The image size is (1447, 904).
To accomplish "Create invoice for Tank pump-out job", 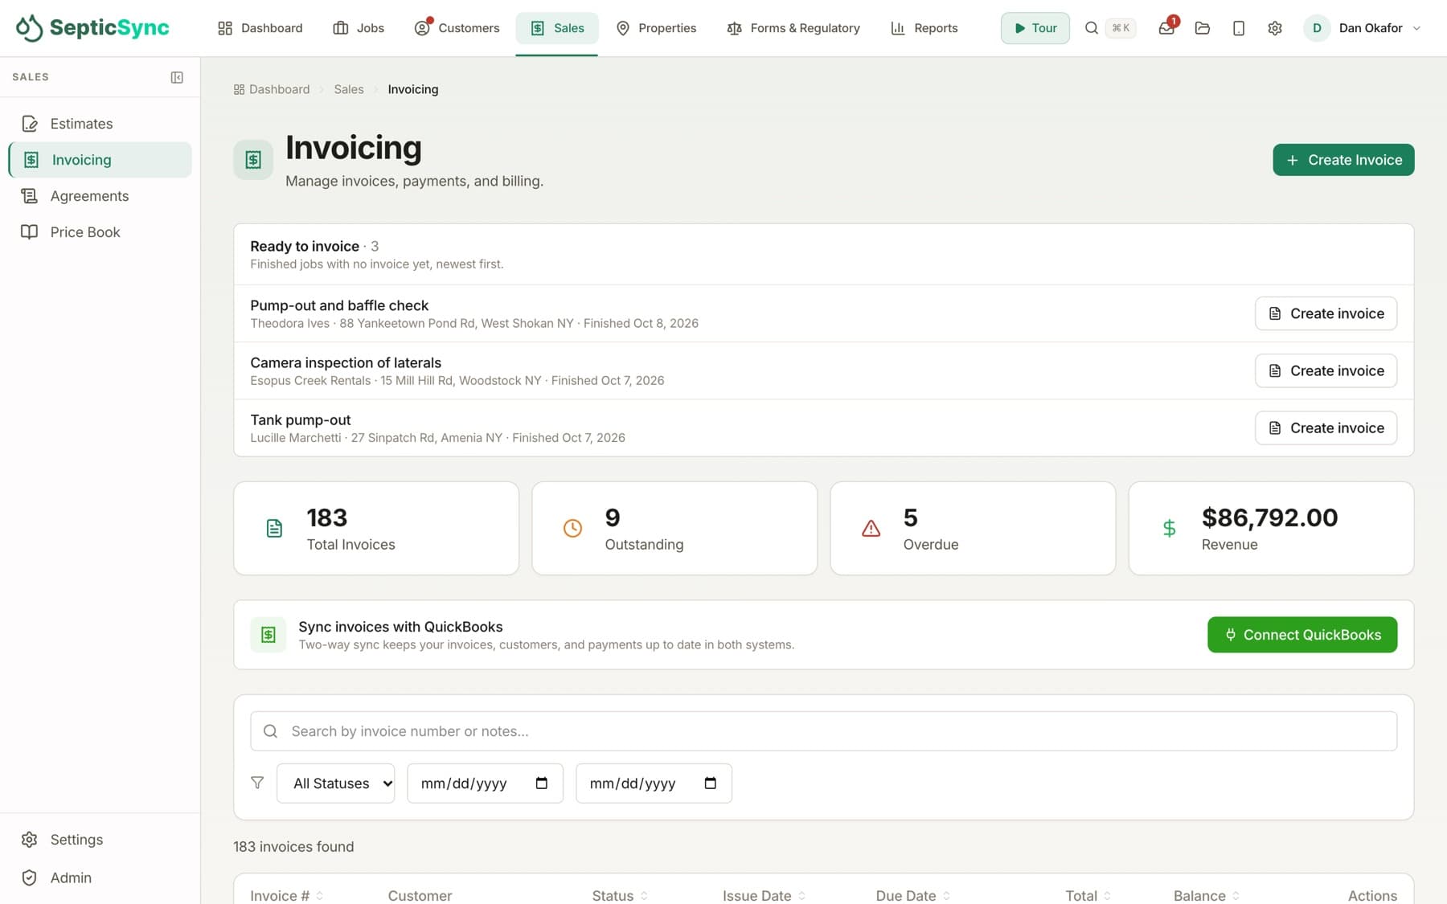I will tap(1326, 427).
